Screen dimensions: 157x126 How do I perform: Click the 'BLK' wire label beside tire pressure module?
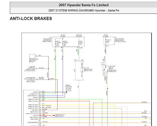click(40, 55)
